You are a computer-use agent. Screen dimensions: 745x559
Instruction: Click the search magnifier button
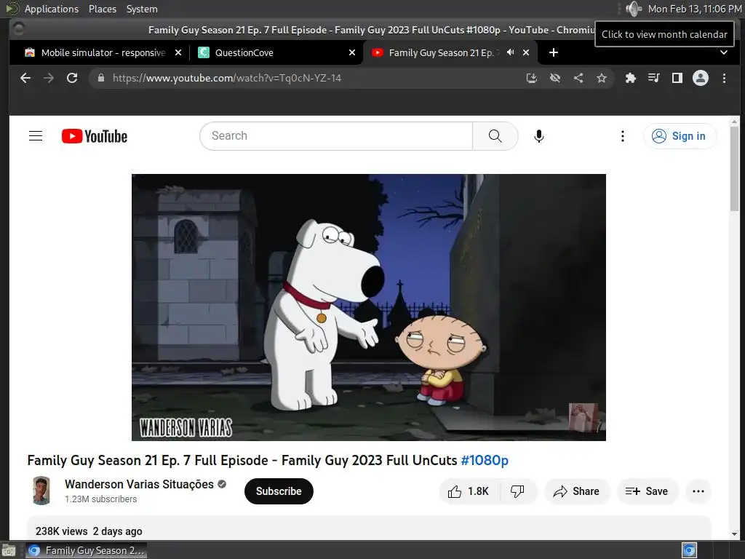click(x=495, y=136)
